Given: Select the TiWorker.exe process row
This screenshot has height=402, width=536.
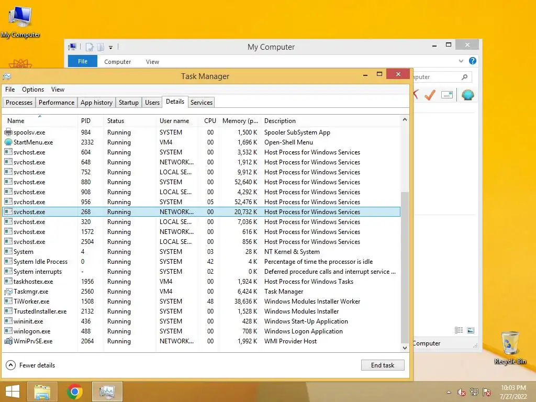Looking at the screenshot, I should point(202,301).
